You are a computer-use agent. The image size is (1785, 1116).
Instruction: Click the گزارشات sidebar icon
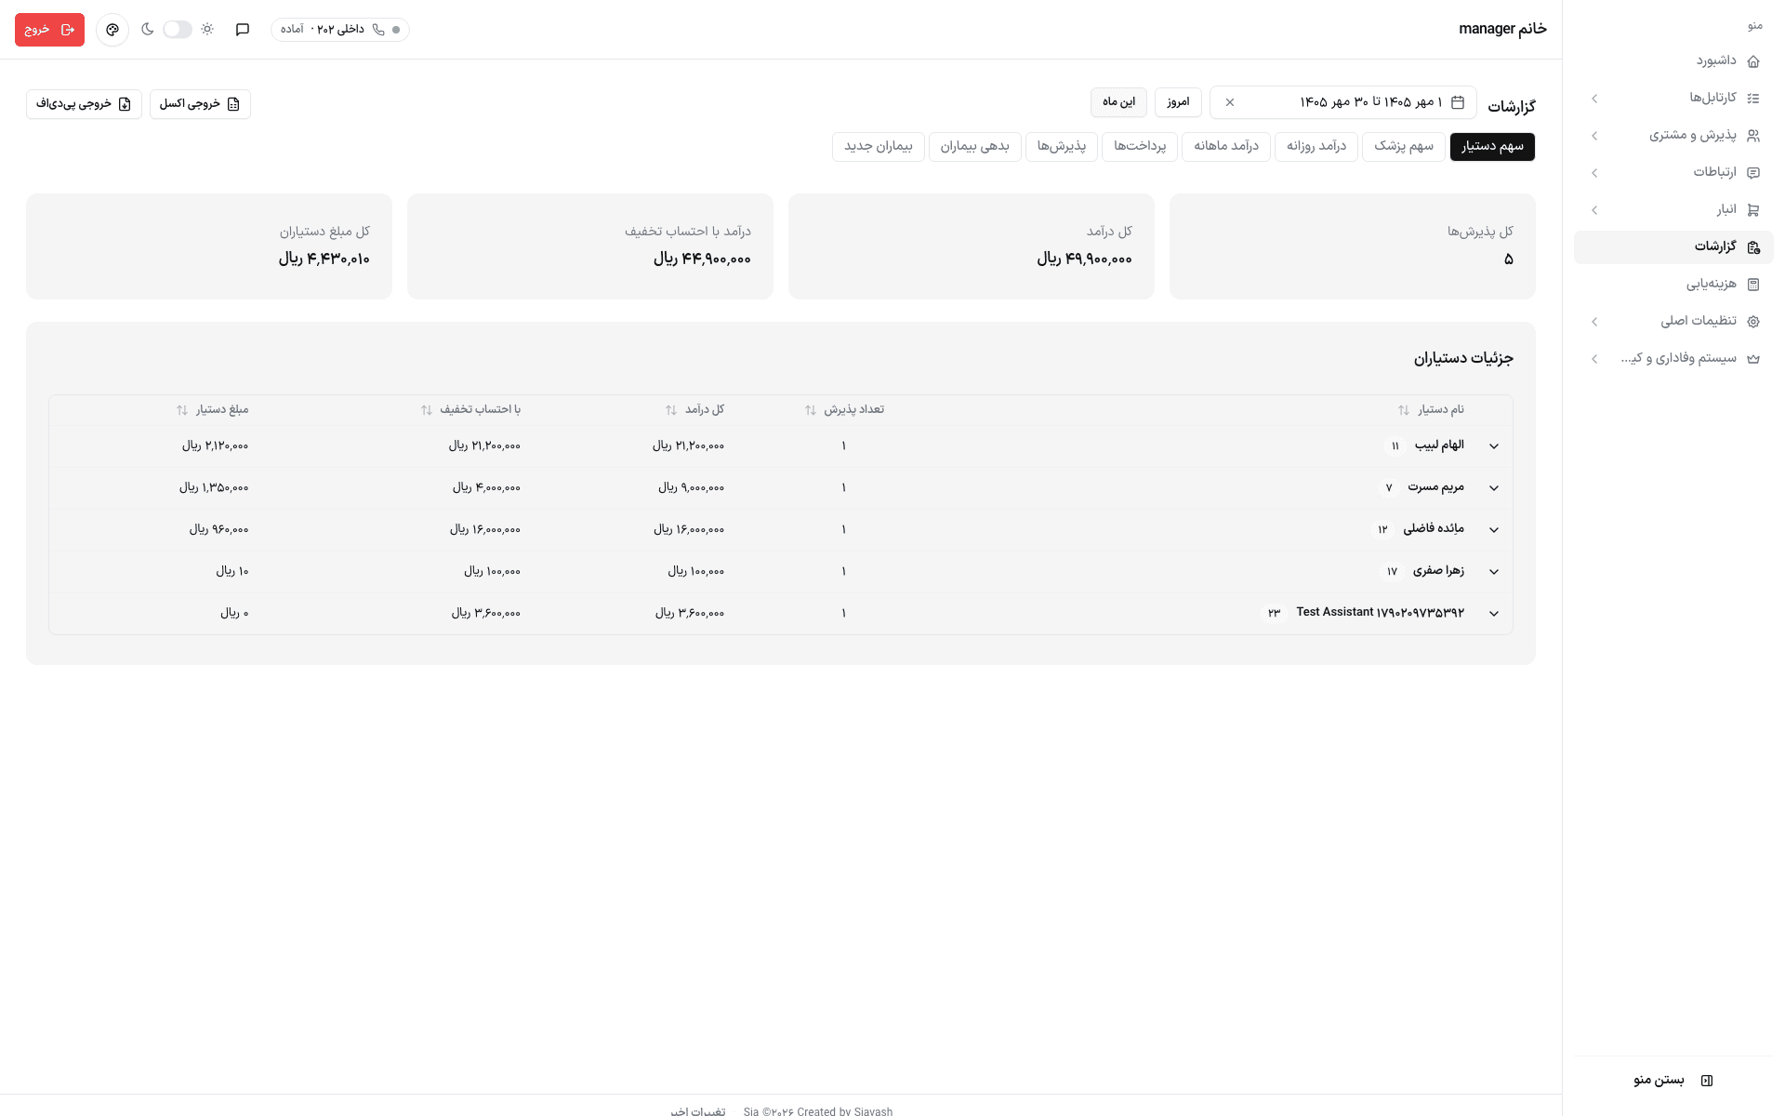click(1753, 247)
